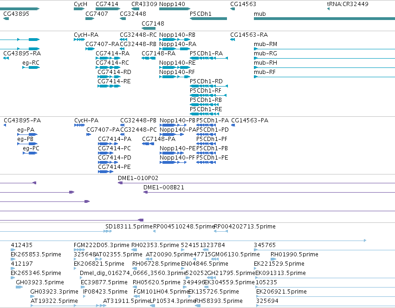Viewport: 395px width, 308px height.
Task: Click transcript CG7148-RA
Action: 149,58
